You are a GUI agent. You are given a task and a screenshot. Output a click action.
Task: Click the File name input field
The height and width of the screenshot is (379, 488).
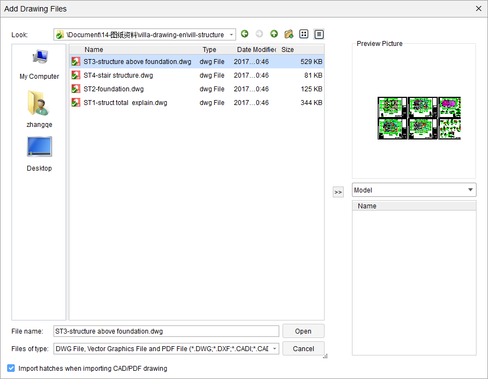pos(166,331)
